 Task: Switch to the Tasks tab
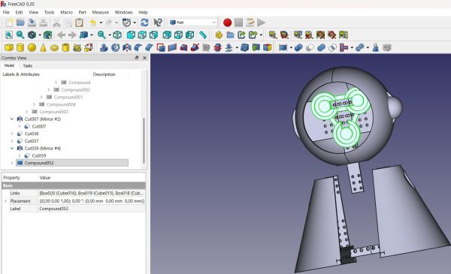point(28,66)
